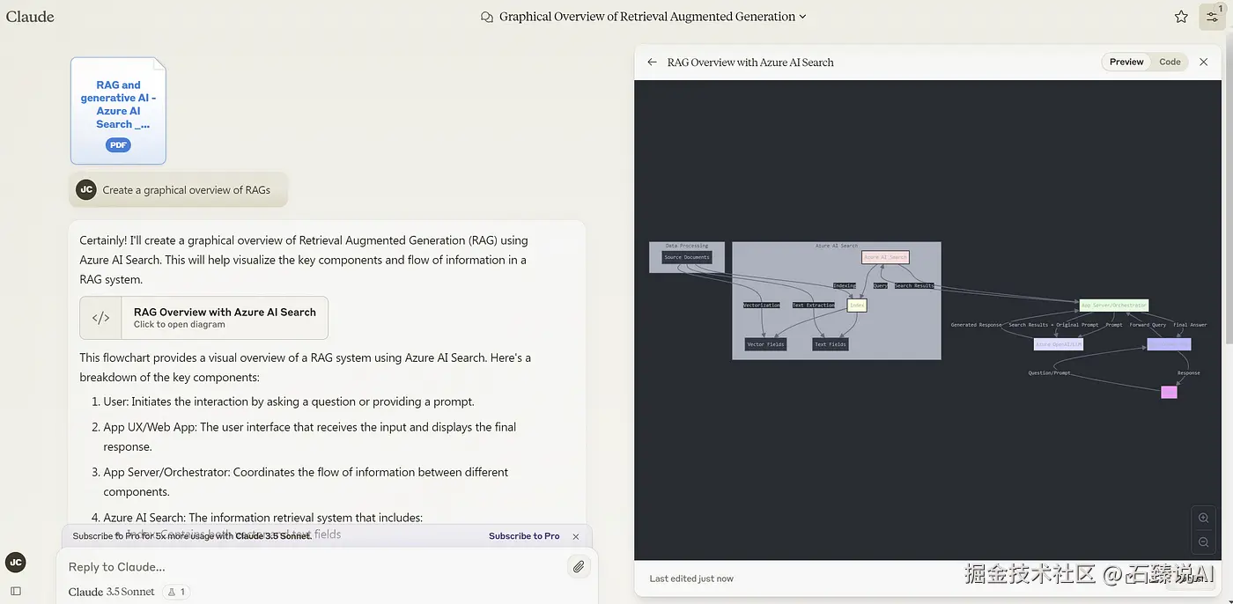Star this conversation
Image resolution: width=1233 pixels, height=604 pixels.
pos(1181,17)
